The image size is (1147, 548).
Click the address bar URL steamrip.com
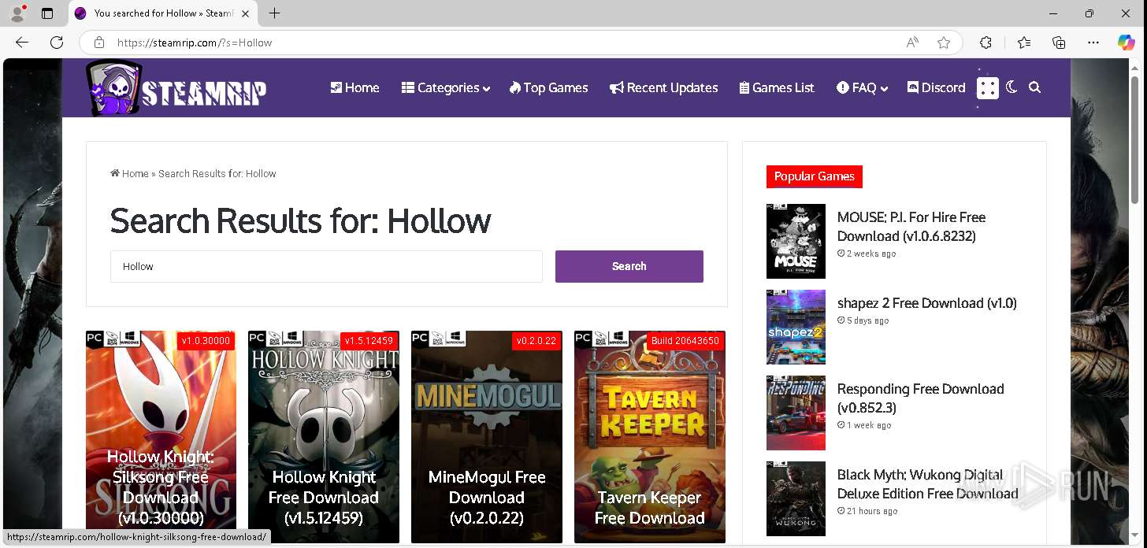click(x=195, y=43)
